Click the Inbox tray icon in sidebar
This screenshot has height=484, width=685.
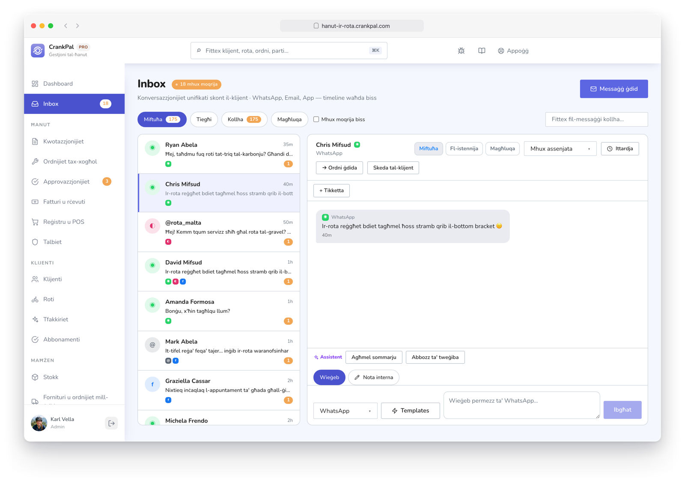[x=35, y=104]
